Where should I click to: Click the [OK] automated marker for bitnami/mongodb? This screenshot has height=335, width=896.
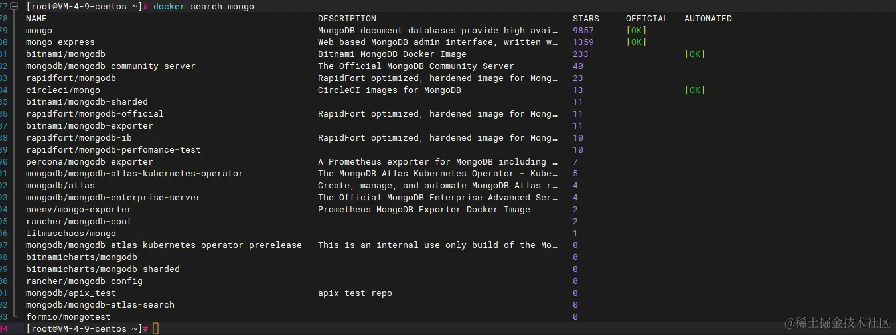point(694,54)
